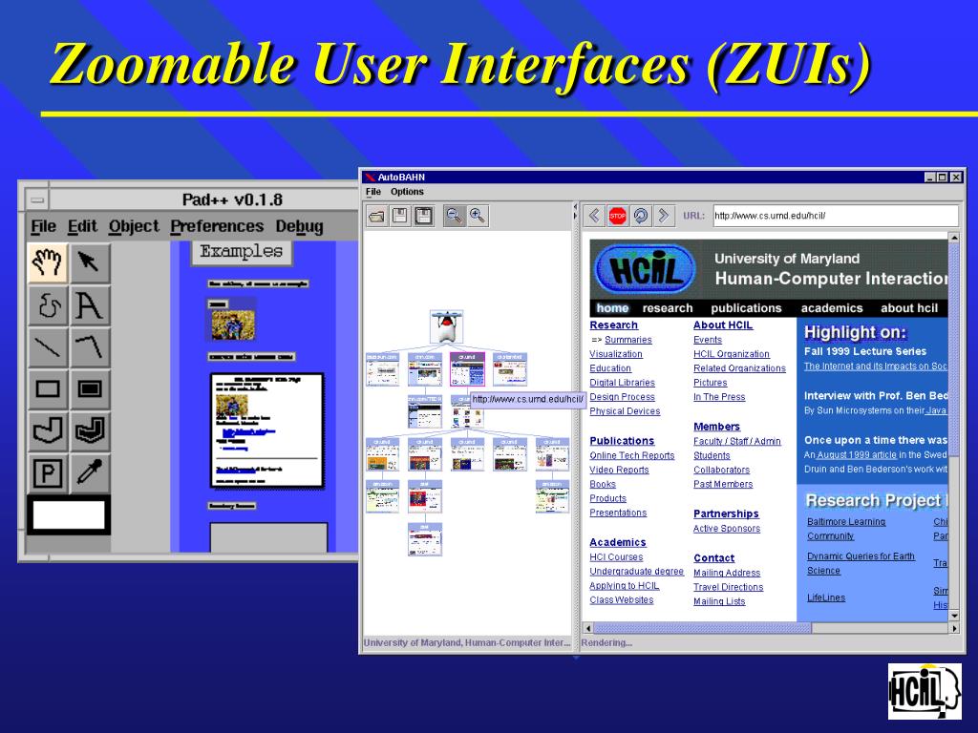The width and height of the screenshot is (978, 733).
Task: Select the outline polygon tool in Pad++
Action: [x=48, y=430]
